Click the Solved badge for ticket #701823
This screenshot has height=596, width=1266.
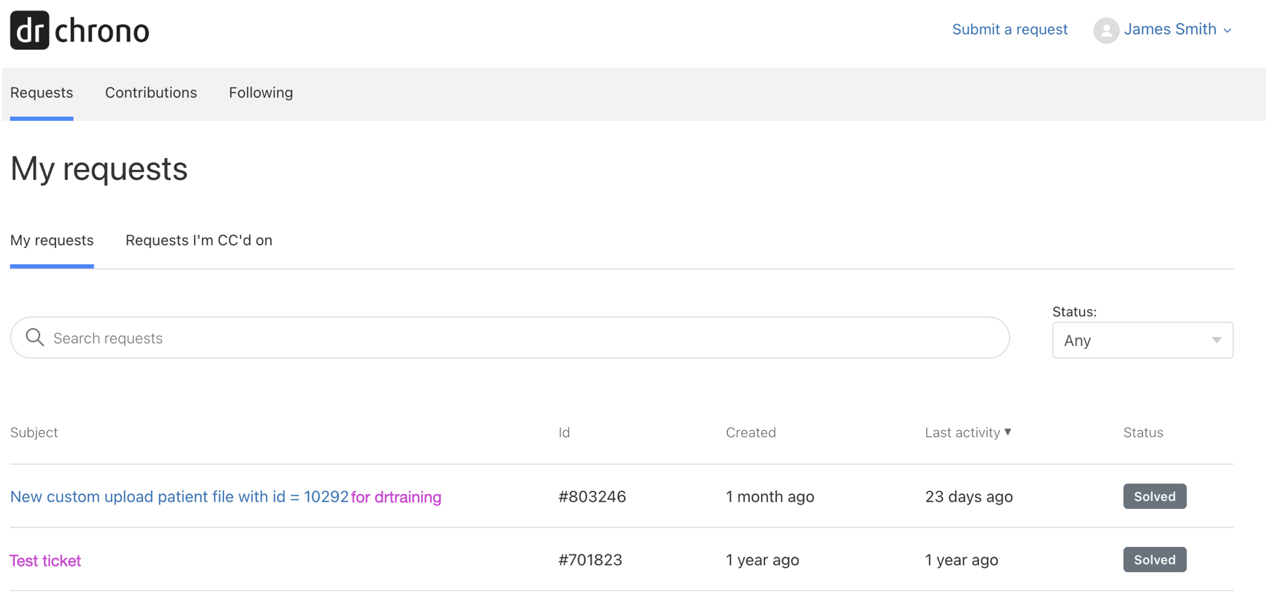tap(1154, 559)
